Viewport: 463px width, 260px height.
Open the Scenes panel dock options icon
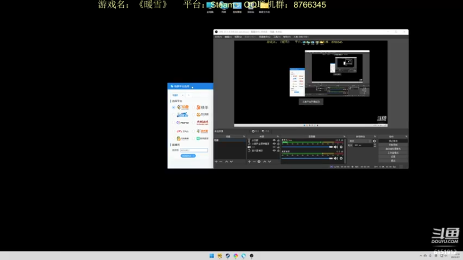244,136
